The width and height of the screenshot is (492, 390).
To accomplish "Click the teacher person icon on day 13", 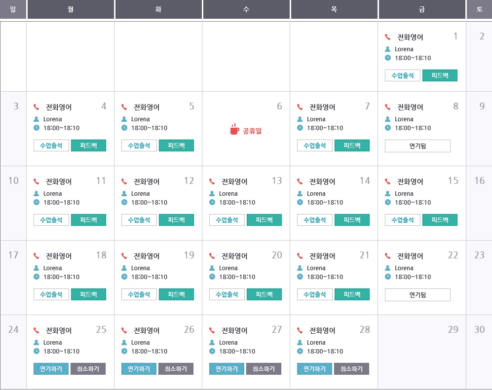I will click(212, 194).
